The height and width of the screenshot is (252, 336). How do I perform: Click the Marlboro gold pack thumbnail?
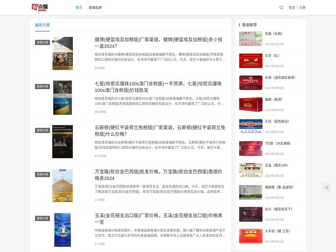click(63, 186)
